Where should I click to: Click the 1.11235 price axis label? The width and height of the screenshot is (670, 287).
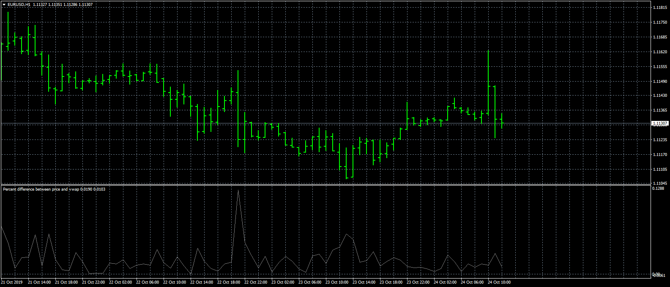click(661, 140)
